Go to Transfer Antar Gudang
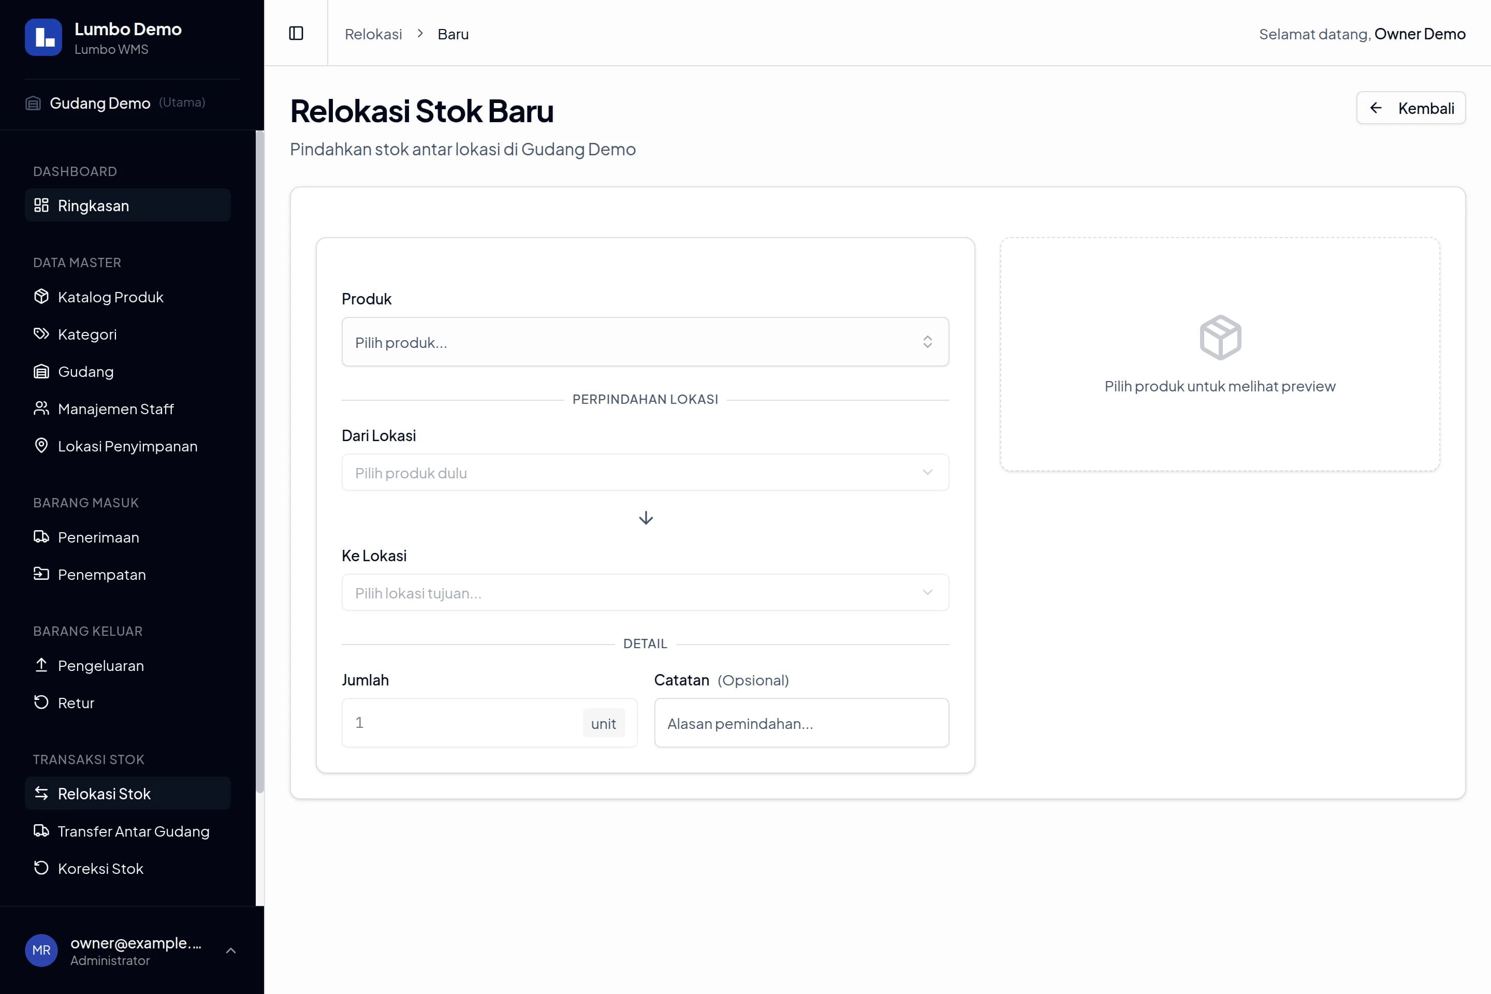 pyautogui.click(x=128, y=831)
